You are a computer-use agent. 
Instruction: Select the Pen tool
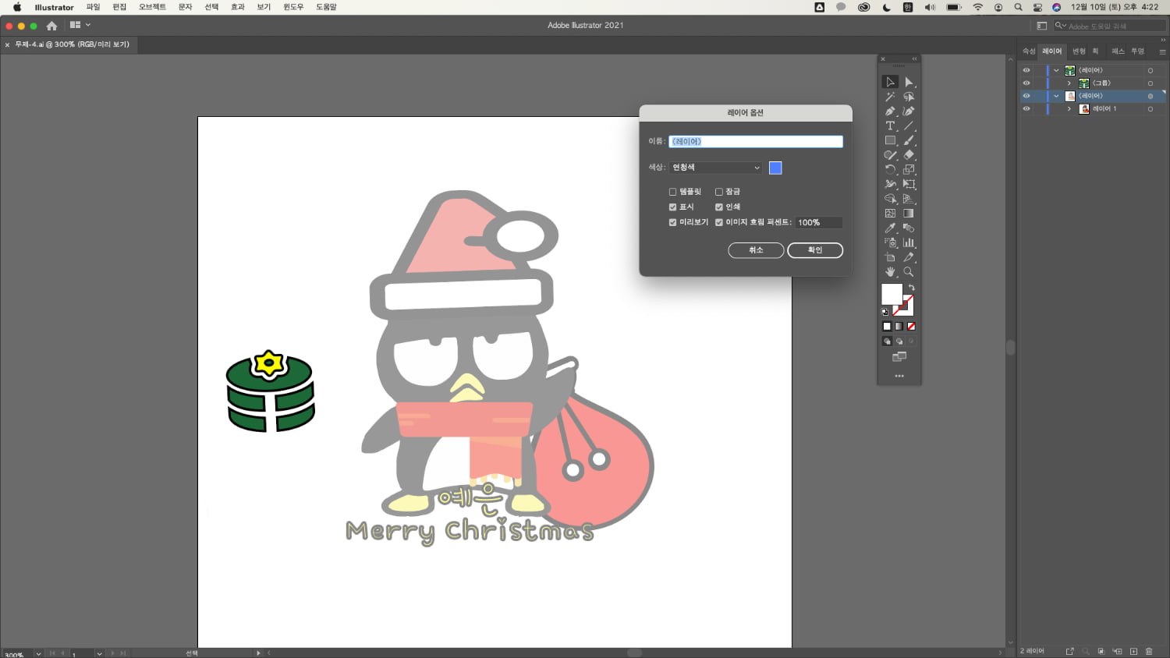point(890,111)
